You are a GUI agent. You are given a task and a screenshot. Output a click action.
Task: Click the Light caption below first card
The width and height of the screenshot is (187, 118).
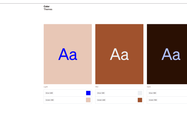point(46,87)
